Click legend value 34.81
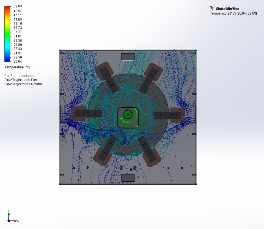 [18, 36]
